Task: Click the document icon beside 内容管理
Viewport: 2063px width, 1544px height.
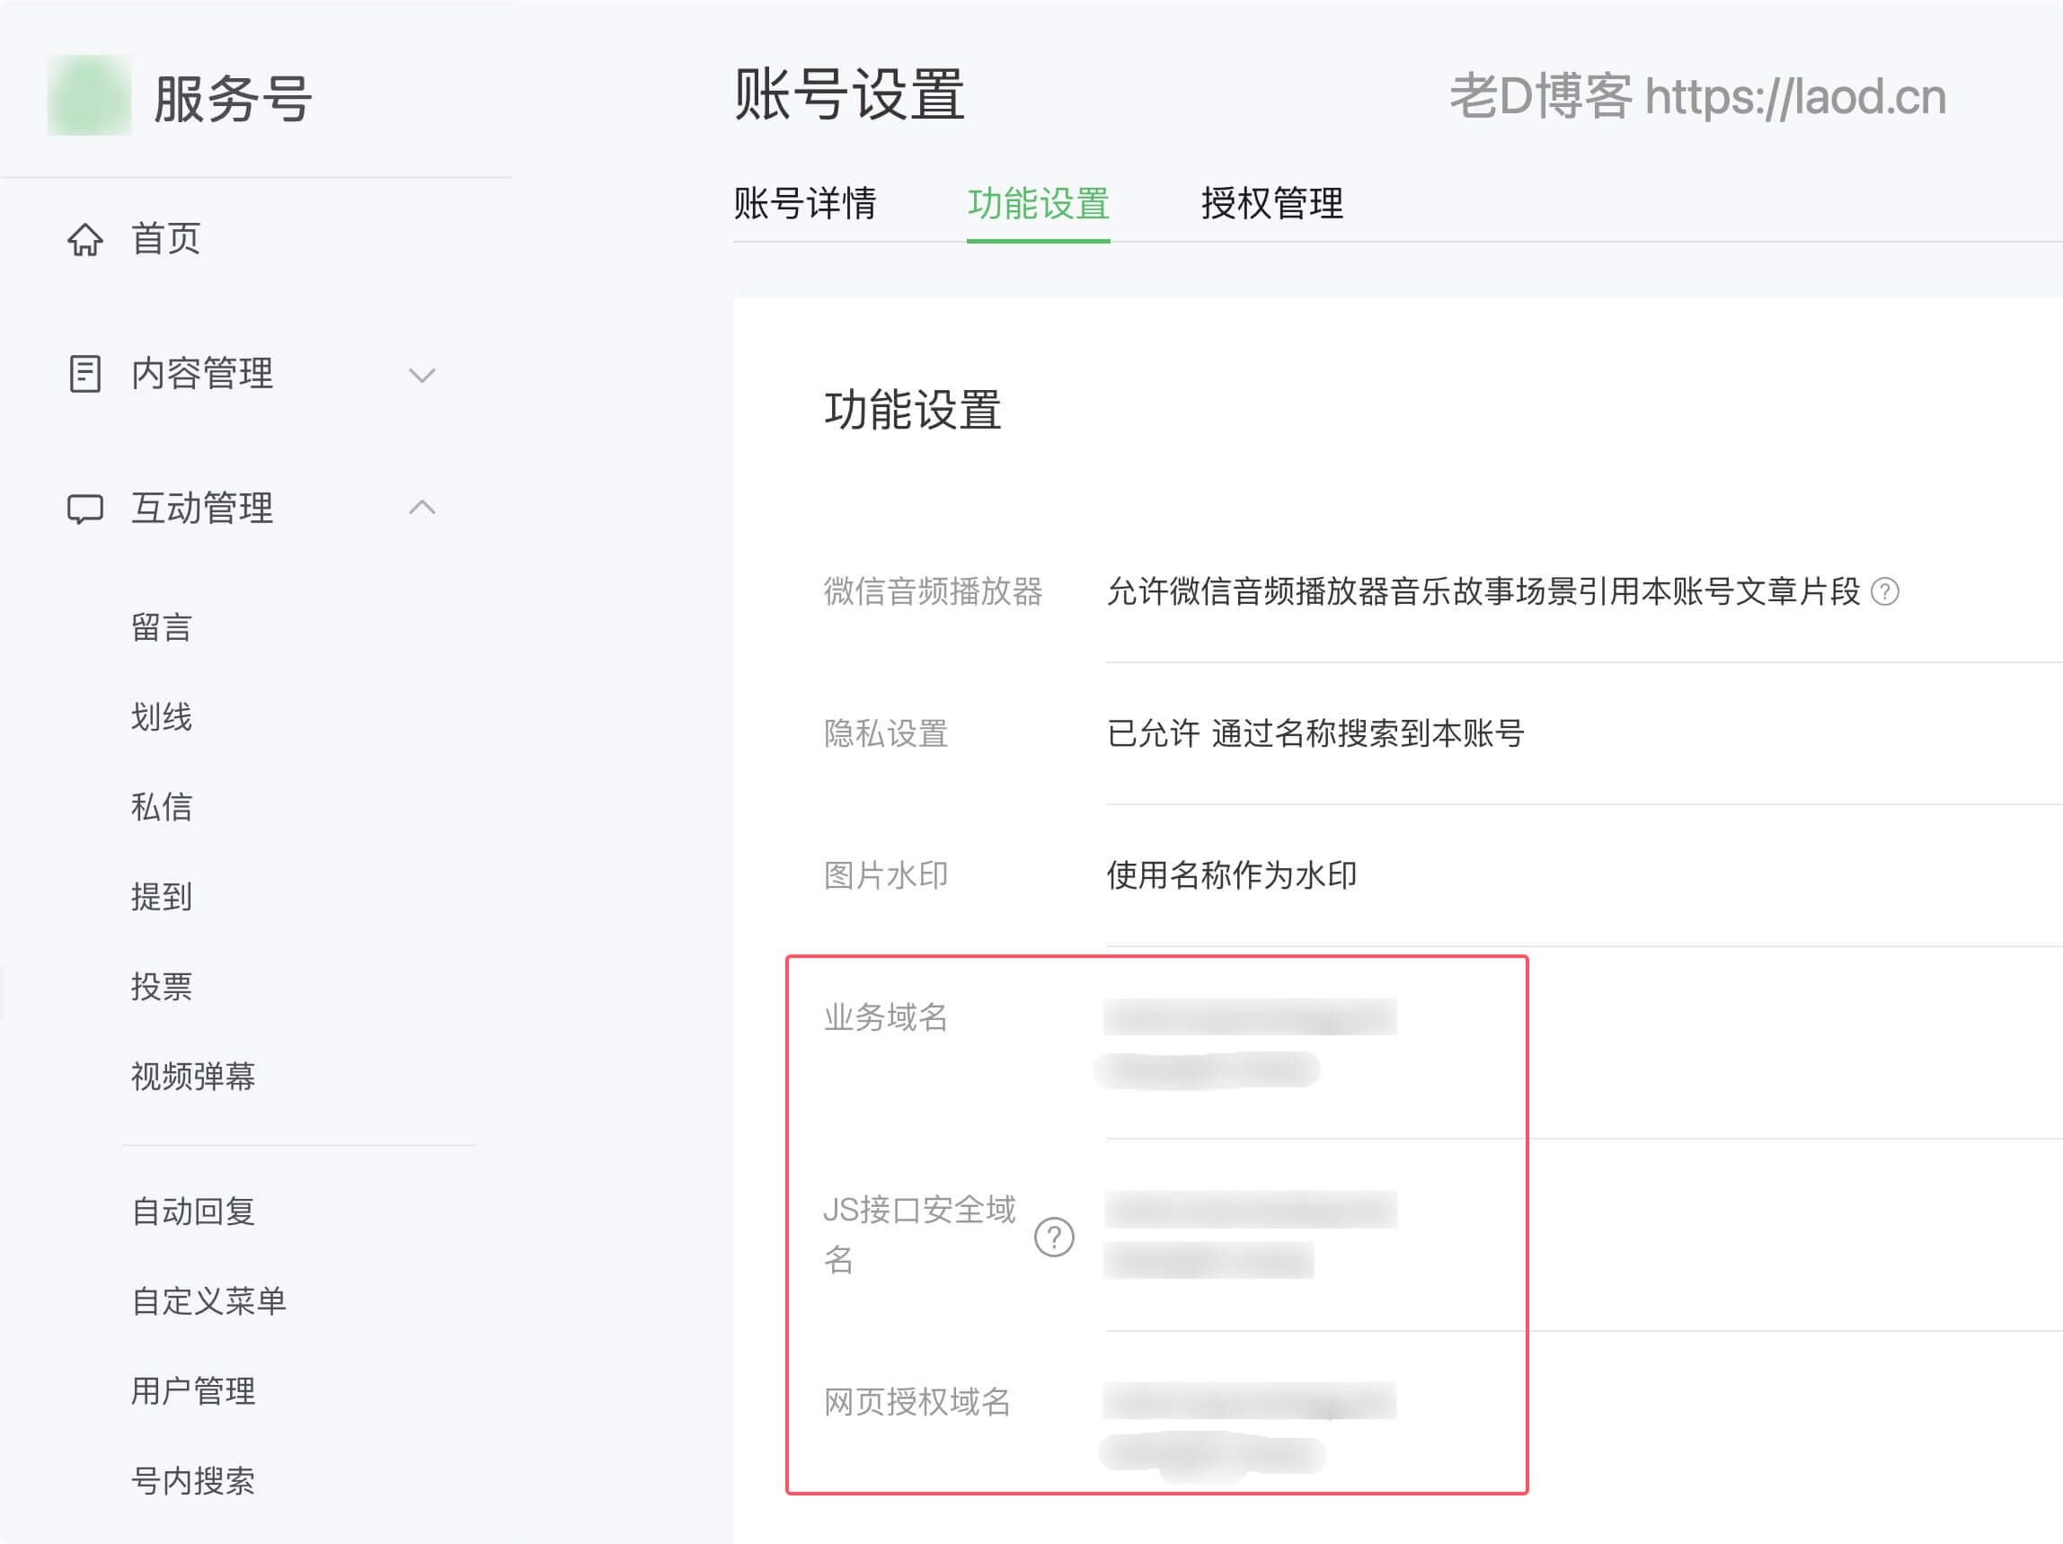Action: [84, 374]
